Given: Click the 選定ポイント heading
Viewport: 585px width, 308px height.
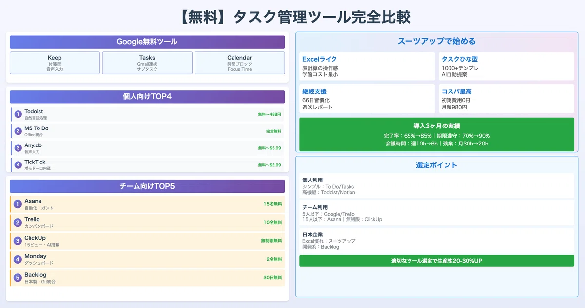Looking at the screenshot, I should (x=437, y=165).
